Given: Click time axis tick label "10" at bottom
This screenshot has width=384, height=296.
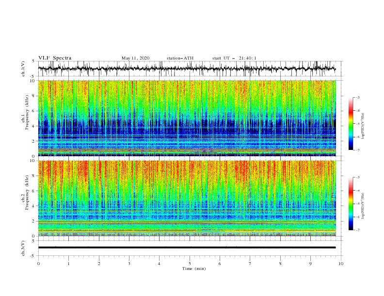Looking at the screenshot, I should click(x=341, y=264).
